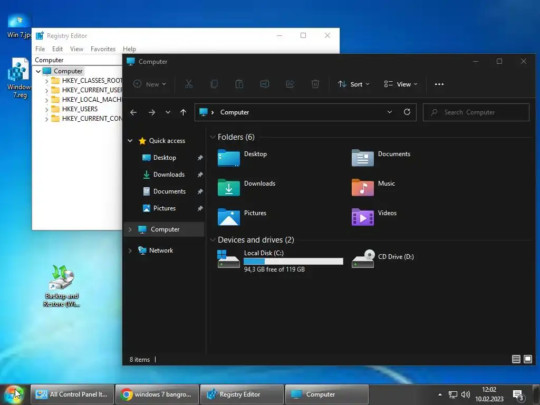Switch to large icons view layout icon
This screenshot has width=540, height=405.
coord(527,359)
